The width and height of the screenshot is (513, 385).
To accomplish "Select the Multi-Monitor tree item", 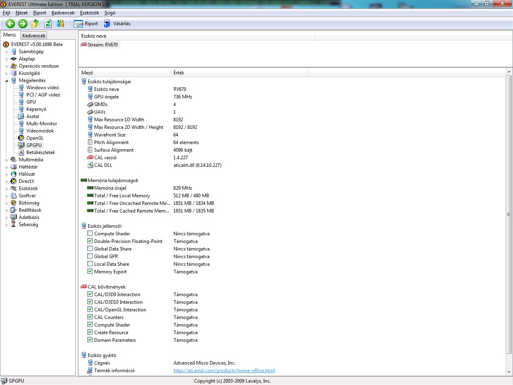I will 42,124.
